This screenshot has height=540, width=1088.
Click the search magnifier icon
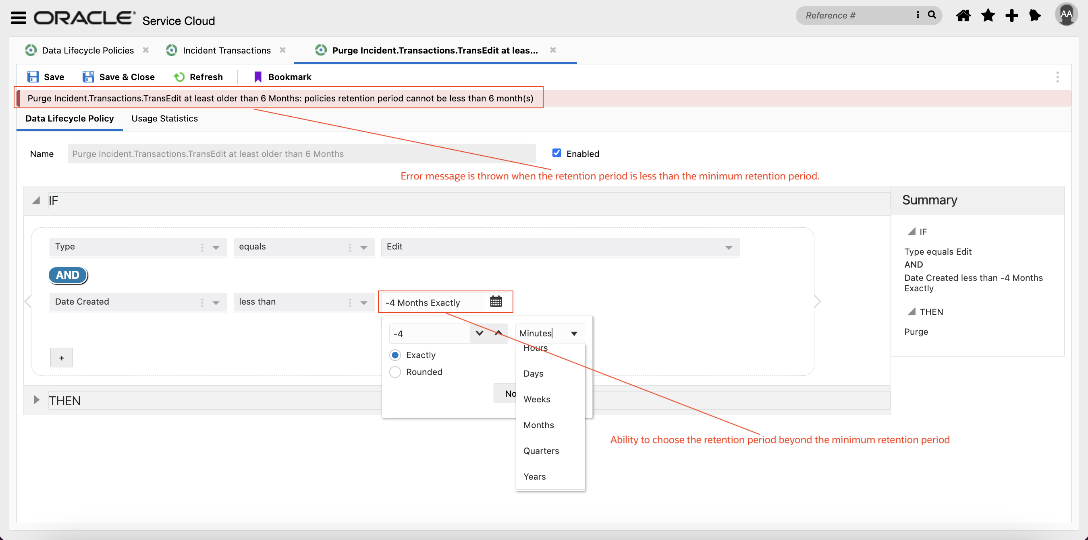click(x=932, y=15)
